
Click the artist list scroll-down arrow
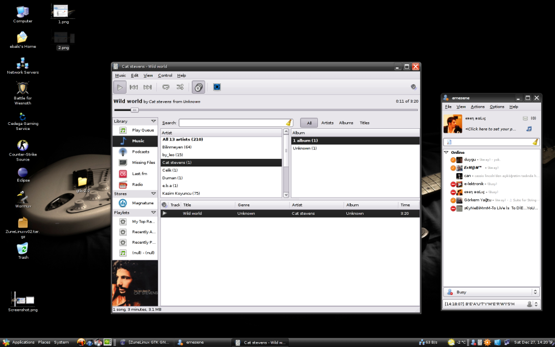coord(286,194)
